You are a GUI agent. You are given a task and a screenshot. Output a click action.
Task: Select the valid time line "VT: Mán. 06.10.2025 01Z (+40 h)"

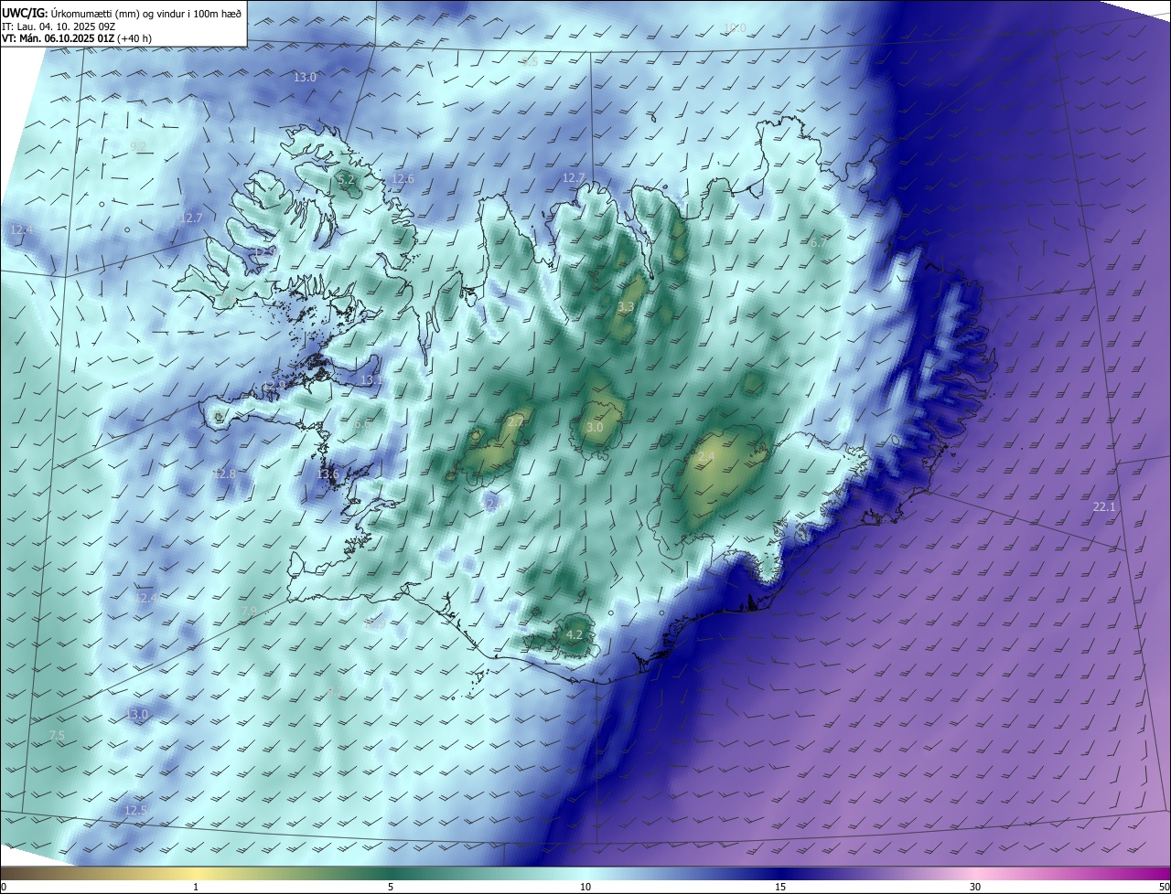pos(77,38)
